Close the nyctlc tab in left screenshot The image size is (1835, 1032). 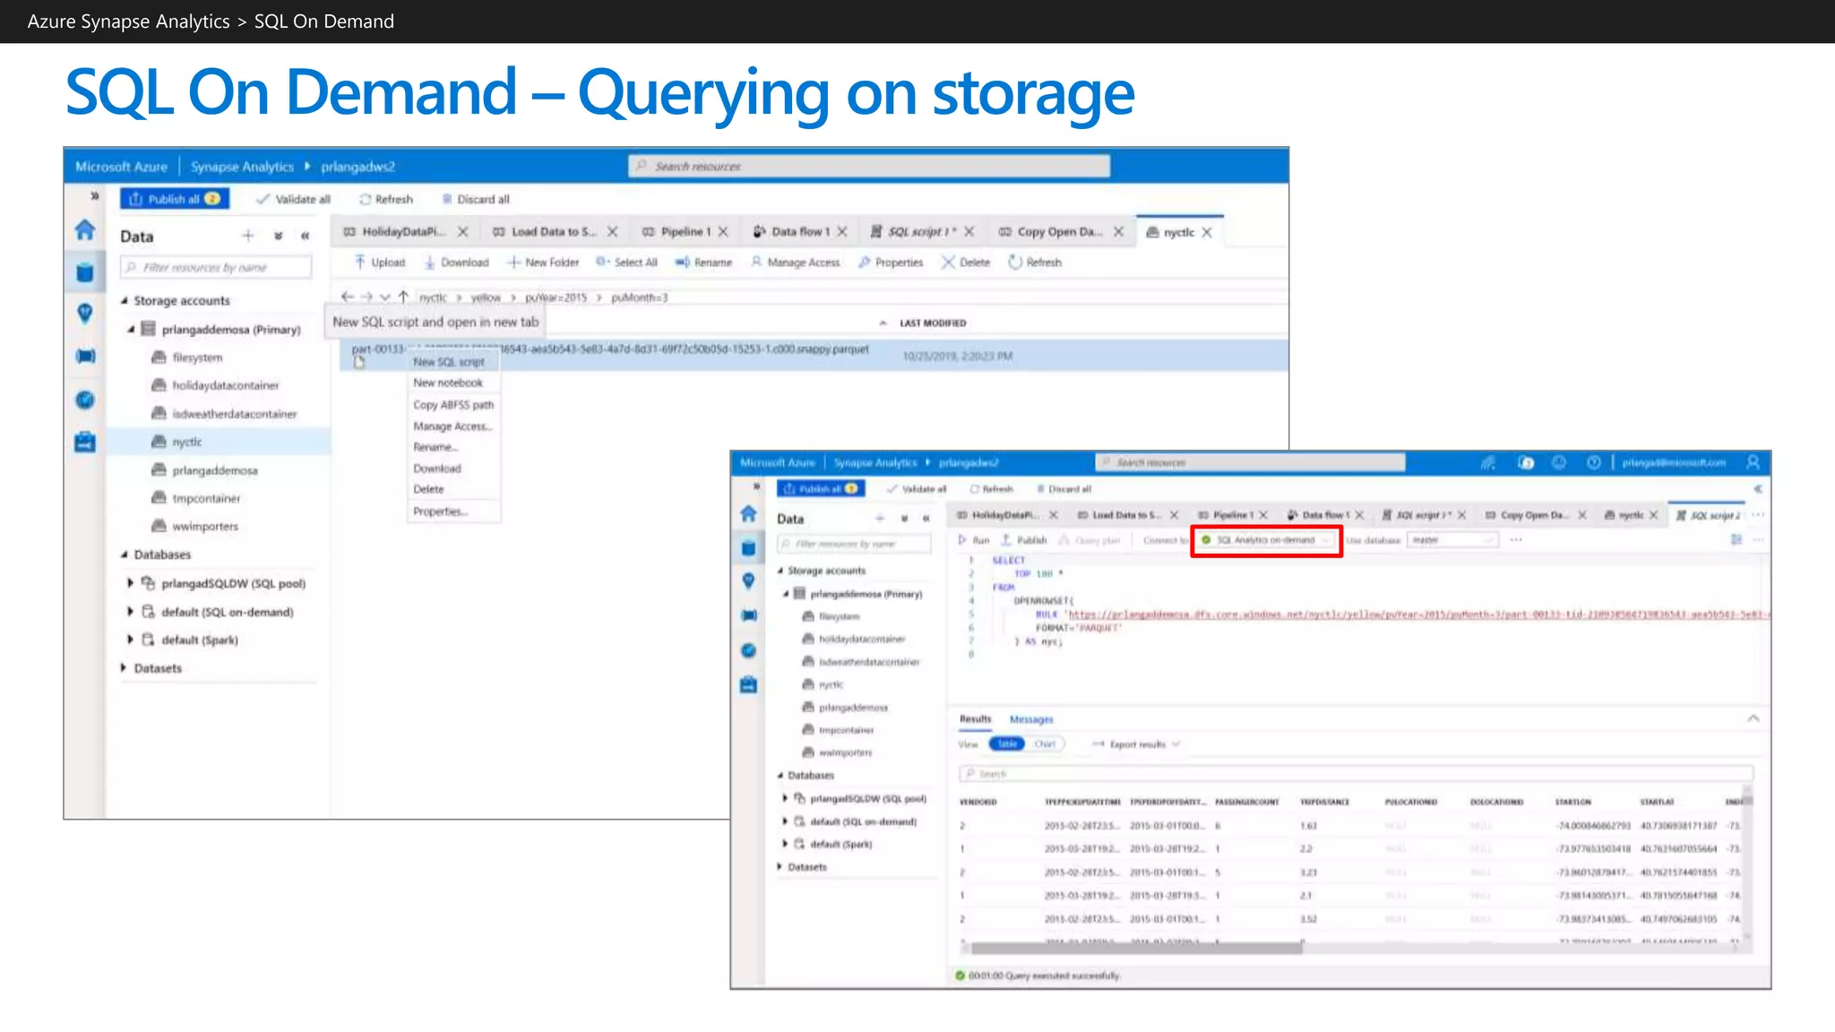pos(1207,232)
